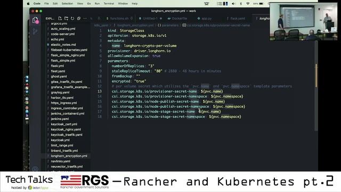
Task: Open the Terminal menu
Action: tap(109, 4)
